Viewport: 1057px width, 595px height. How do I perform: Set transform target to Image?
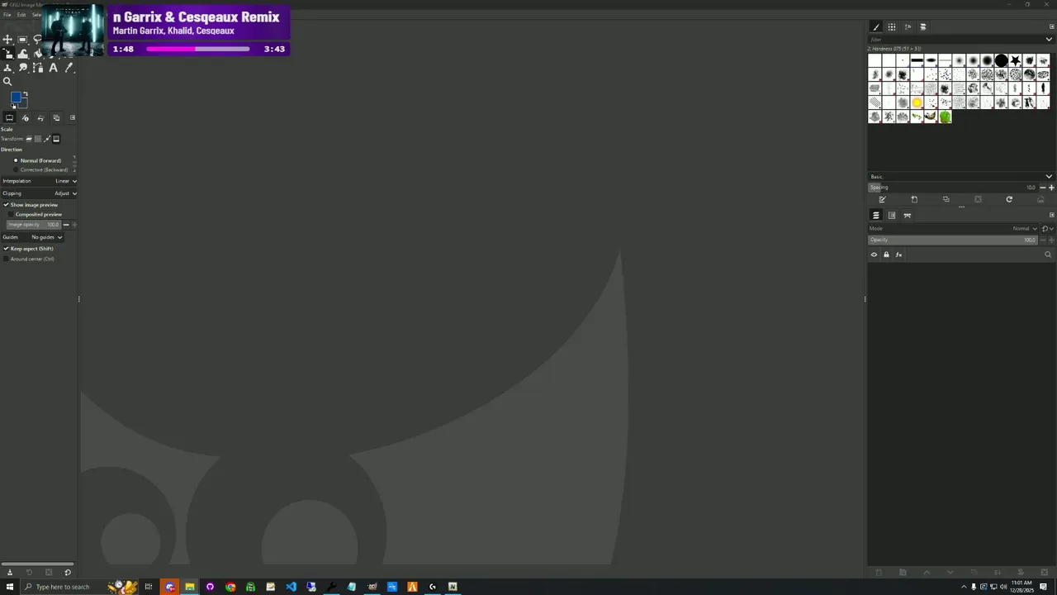(x=56, y=139)
